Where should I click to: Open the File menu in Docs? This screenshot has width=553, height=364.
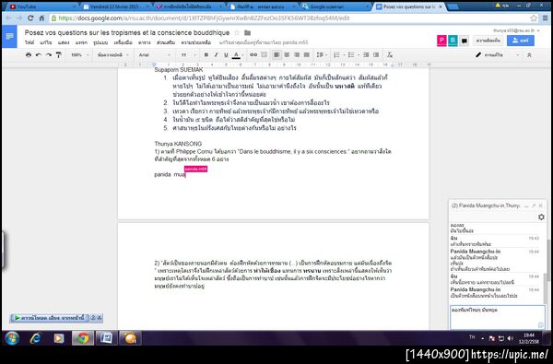click(x=29, y=42)
